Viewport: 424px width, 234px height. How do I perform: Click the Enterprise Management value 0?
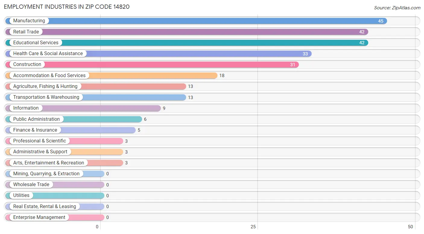pyautogui.click(x=107, y=217)
